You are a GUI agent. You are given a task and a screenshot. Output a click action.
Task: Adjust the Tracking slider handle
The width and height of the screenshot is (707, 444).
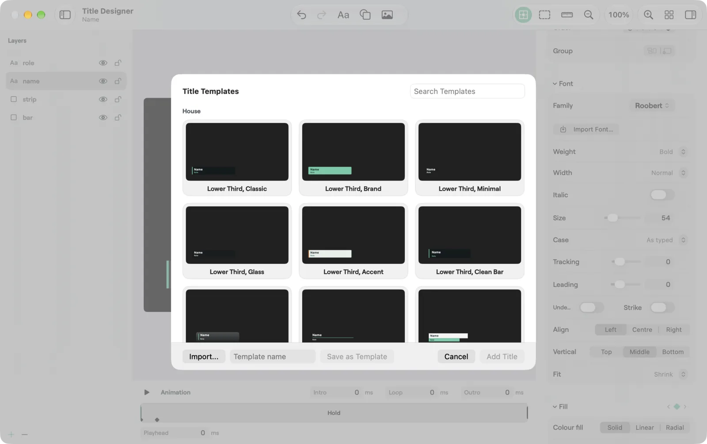click(x=620, y=262)
